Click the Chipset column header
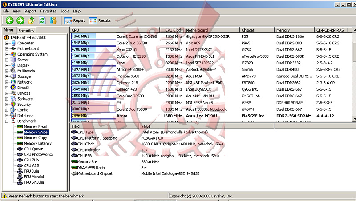Screen dimensions: 356x201 (257, 30)
